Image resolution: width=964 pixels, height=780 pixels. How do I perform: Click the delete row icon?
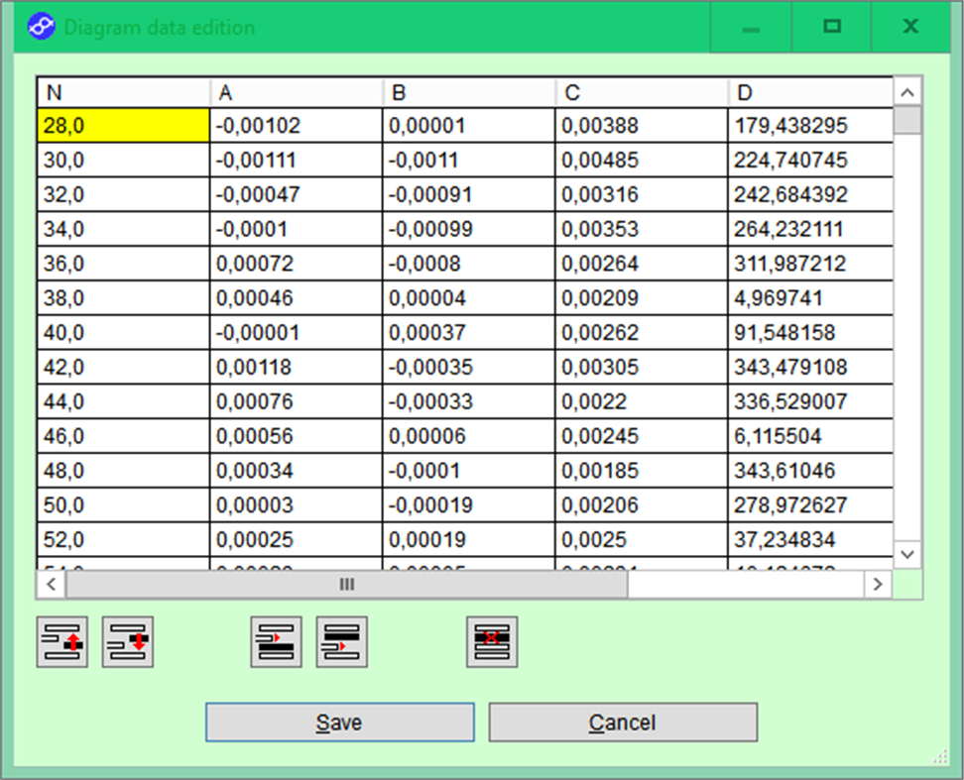point(492,641)
